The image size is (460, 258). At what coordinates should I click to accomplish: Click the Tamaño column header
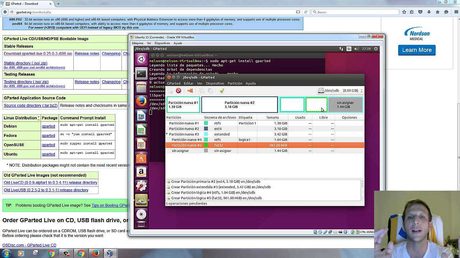pyautogui.click(x=272, y=118)
